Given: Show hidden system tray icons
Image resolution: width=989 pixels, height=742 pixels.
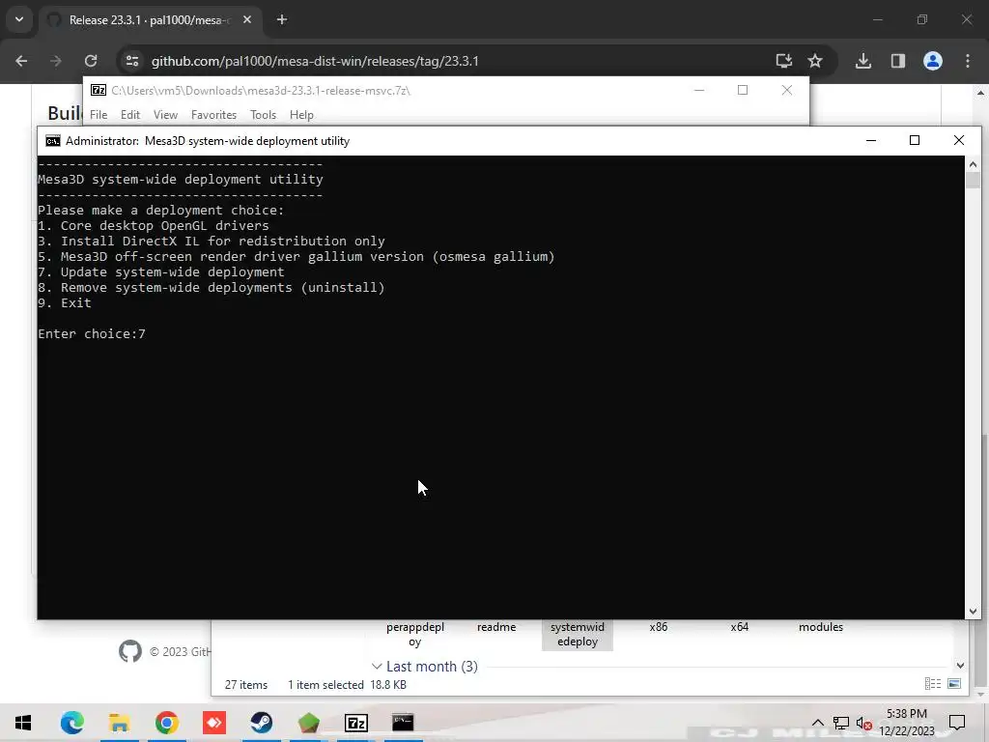Looking at the screenshot, I should click(x=817, y=723).
